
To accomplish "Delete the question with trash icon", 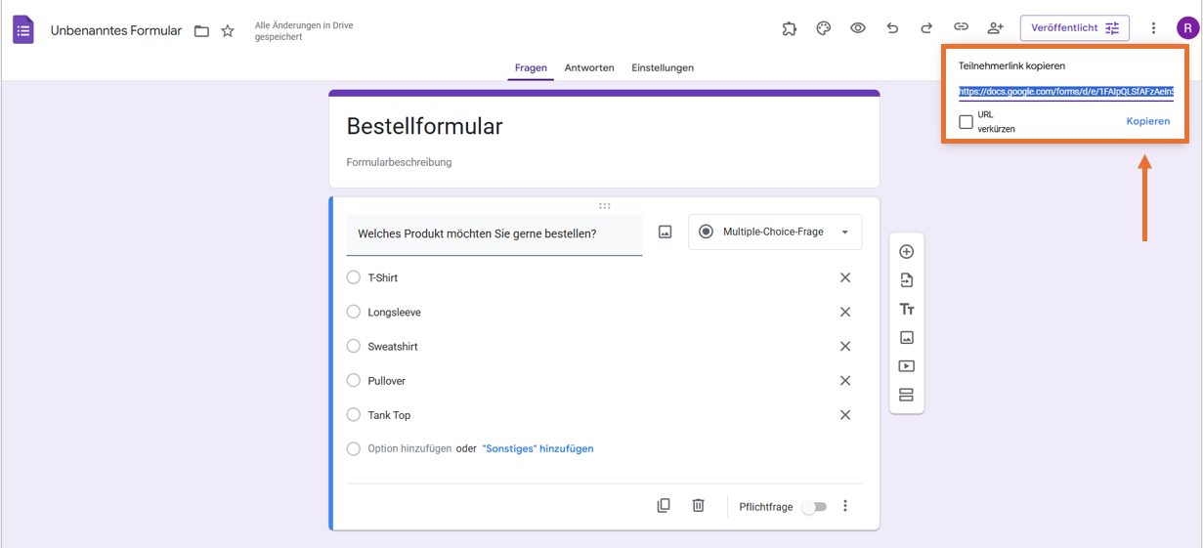I will 698,506.
